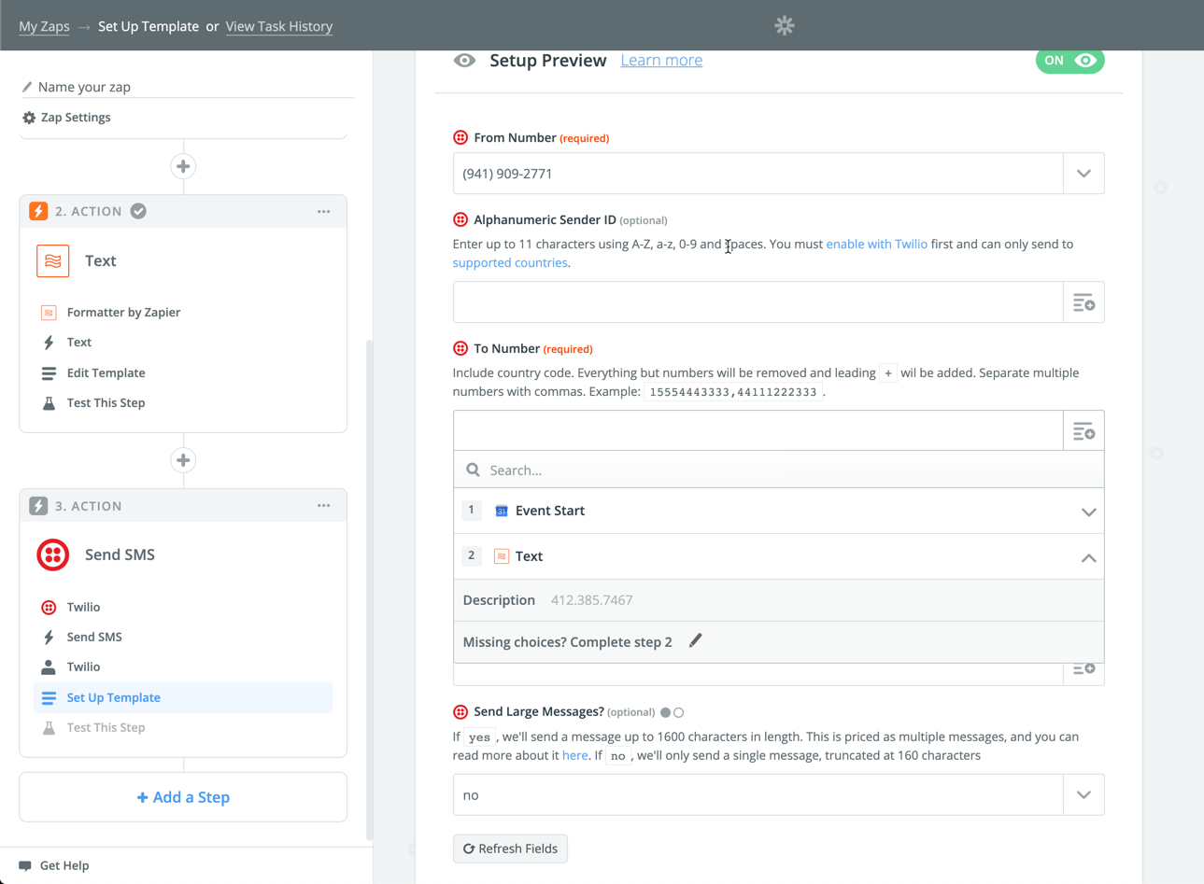The height and width of the screenshot is (884, 1204).
Task: Toggle Setup Preview off
Action: (1069, 60)
